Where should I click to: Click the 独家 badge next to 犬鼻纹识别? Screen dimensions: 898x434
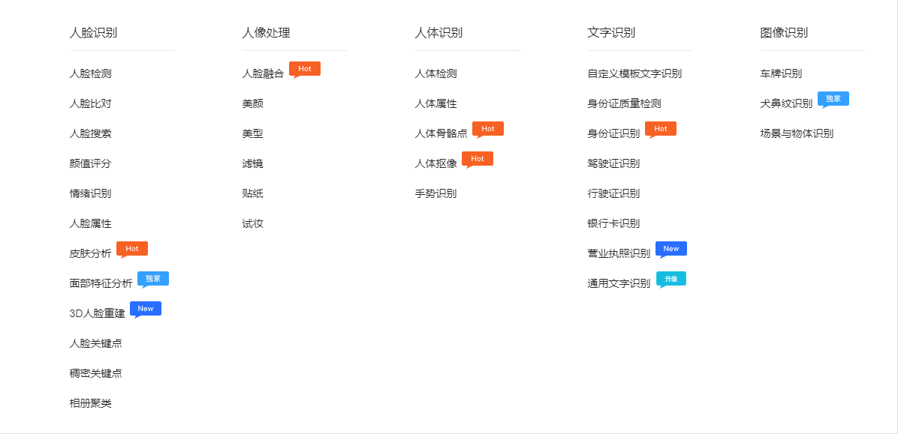pyautogui.click(x=833, y=99)
